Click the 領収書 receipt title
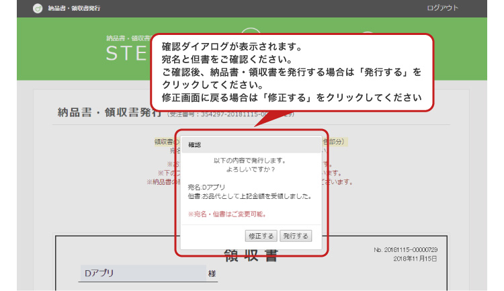 click(x=251, y=255)
